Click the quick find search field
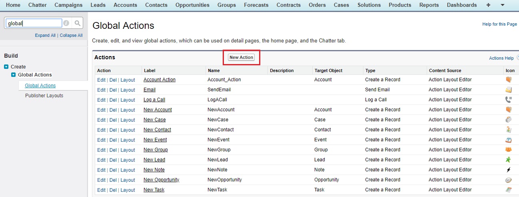 pos(34,23)
